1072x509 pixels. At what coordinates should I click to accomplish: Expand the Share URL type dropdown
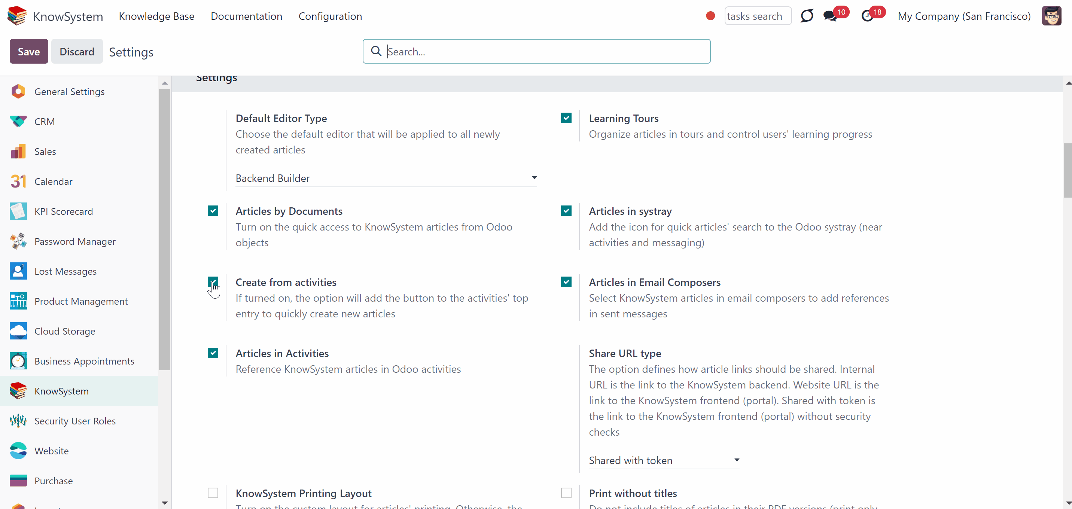pyautogui.click(x=664, y=460)
